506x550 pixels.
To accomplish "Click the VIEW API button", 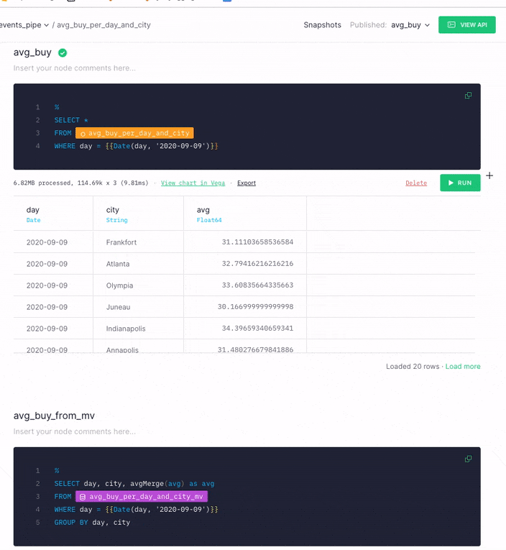I will (466, 25).
